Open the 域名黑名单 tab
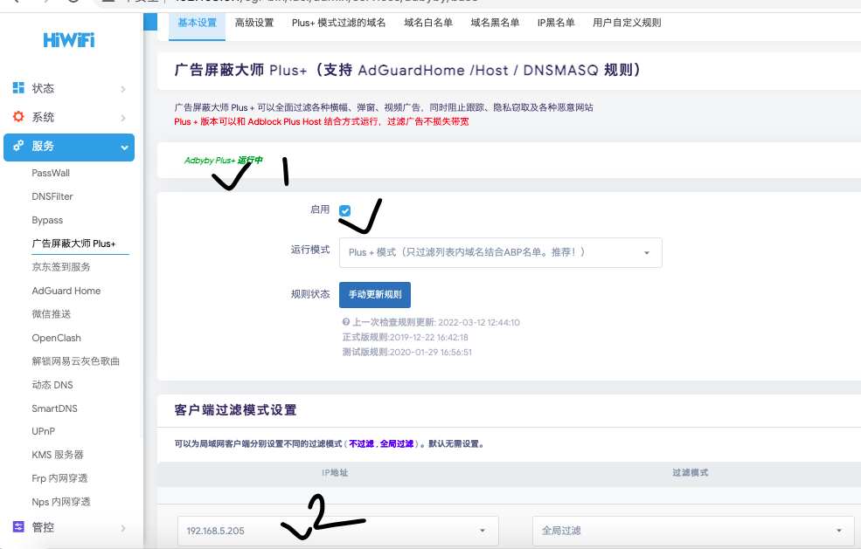 coord(496,23)
